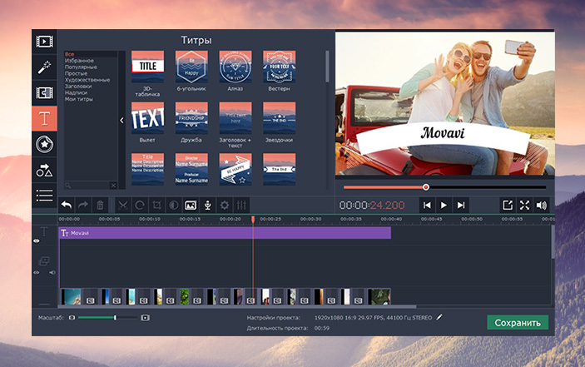Open the Filters magic wand panel

click(x=44, y=67)
